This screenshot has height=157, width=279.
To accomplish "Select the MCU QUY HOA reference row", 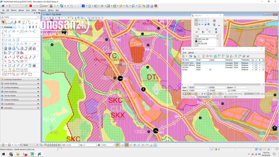I will (x=223, y=63).
